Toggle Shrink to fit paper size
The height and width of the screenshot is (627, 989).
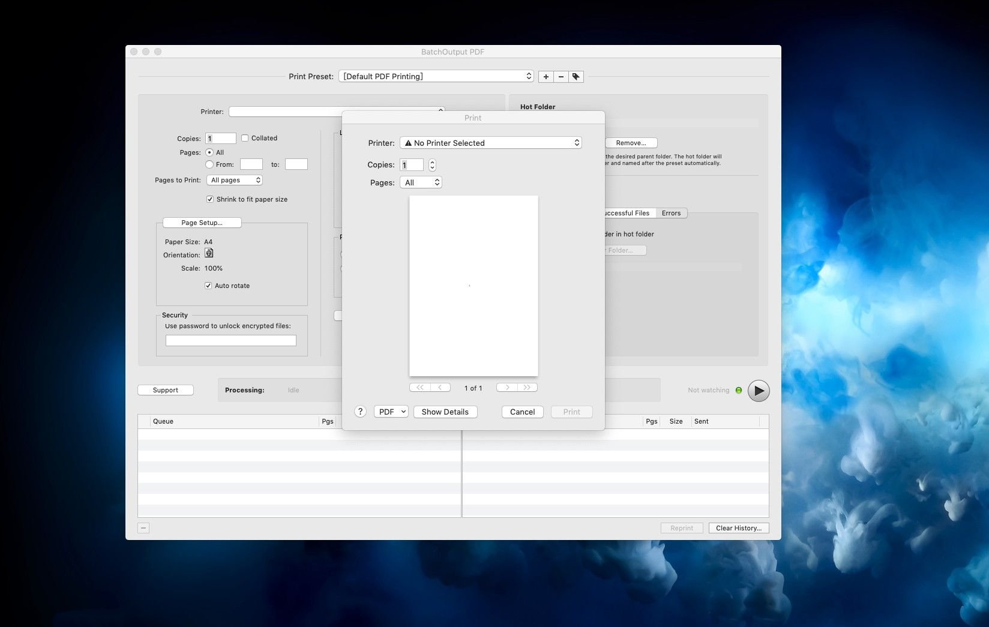(x=210, y=199)
